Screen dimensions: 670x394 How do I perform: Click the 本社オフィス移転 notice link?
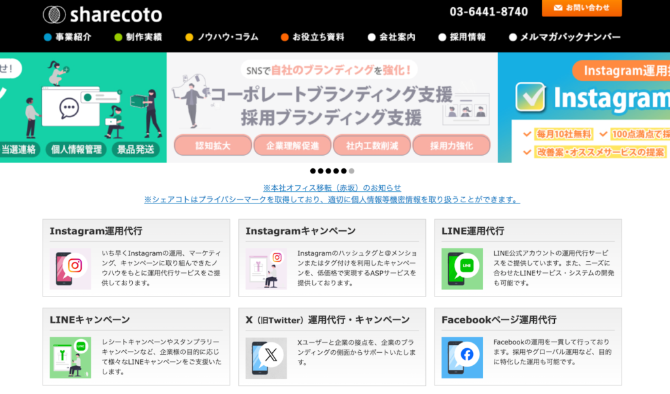coord(332,188)
